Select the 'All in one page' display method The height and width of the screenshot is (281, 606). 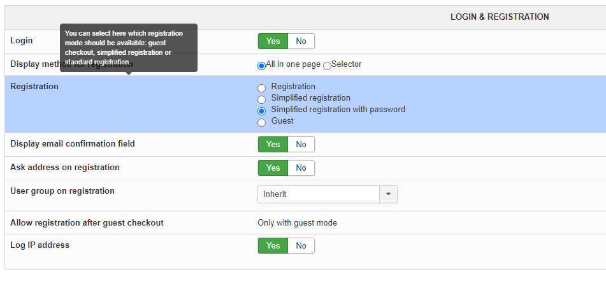click(261, 65)
